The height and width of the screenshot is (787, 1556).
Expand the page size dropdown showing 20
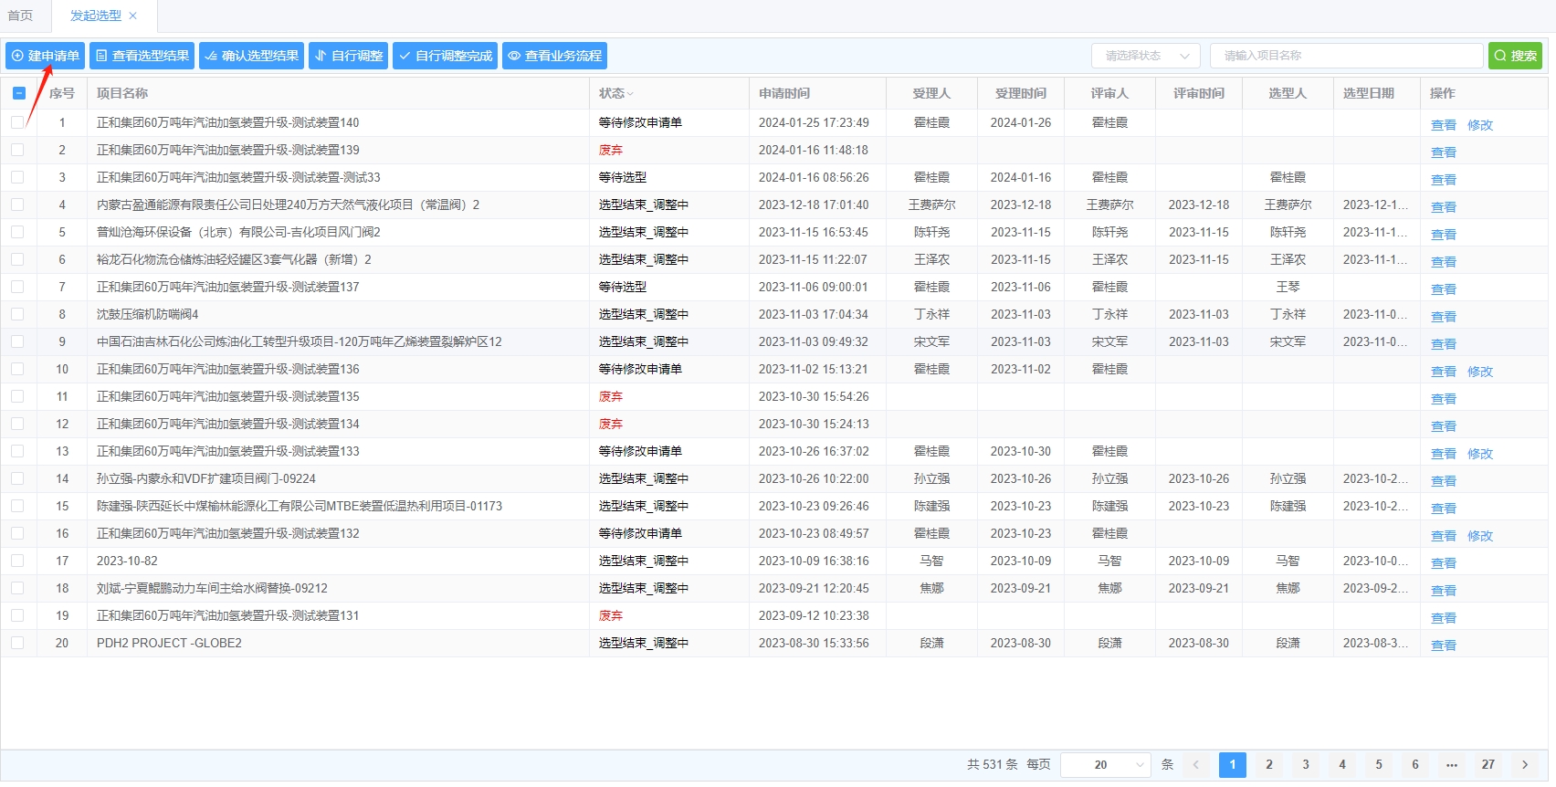pyautogui.click(x=1105, y=764)
